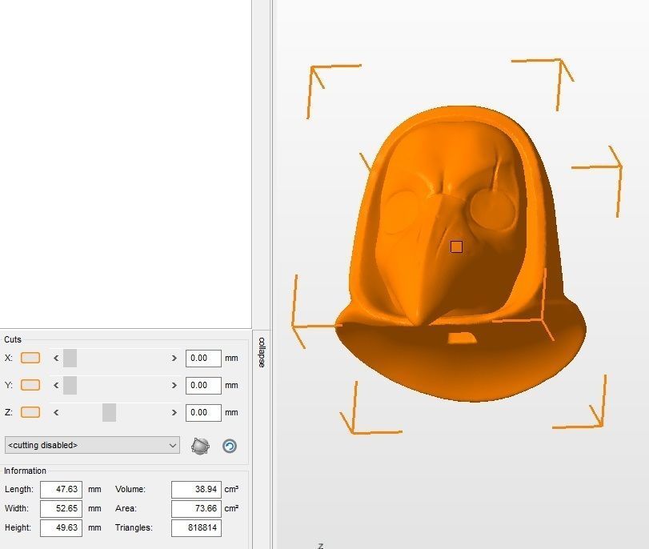The image size is (649, 549).
Task: Toggle the Y cut plane button
Action: coord(30,385)
